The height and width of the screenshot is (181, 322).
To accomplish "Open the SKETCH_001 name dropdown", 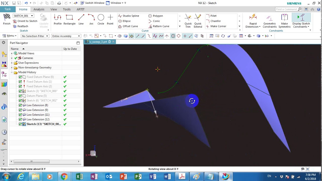I will pos(32,16).
